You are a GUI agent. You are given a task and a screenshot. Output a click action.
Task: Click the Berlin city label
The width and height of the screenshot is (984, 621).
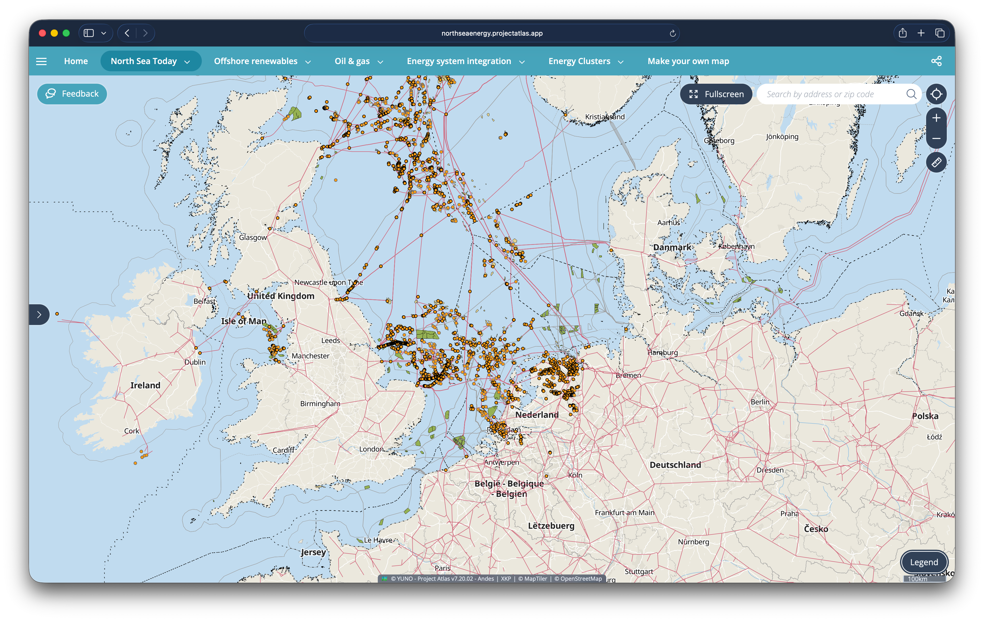tap(760, 402)
